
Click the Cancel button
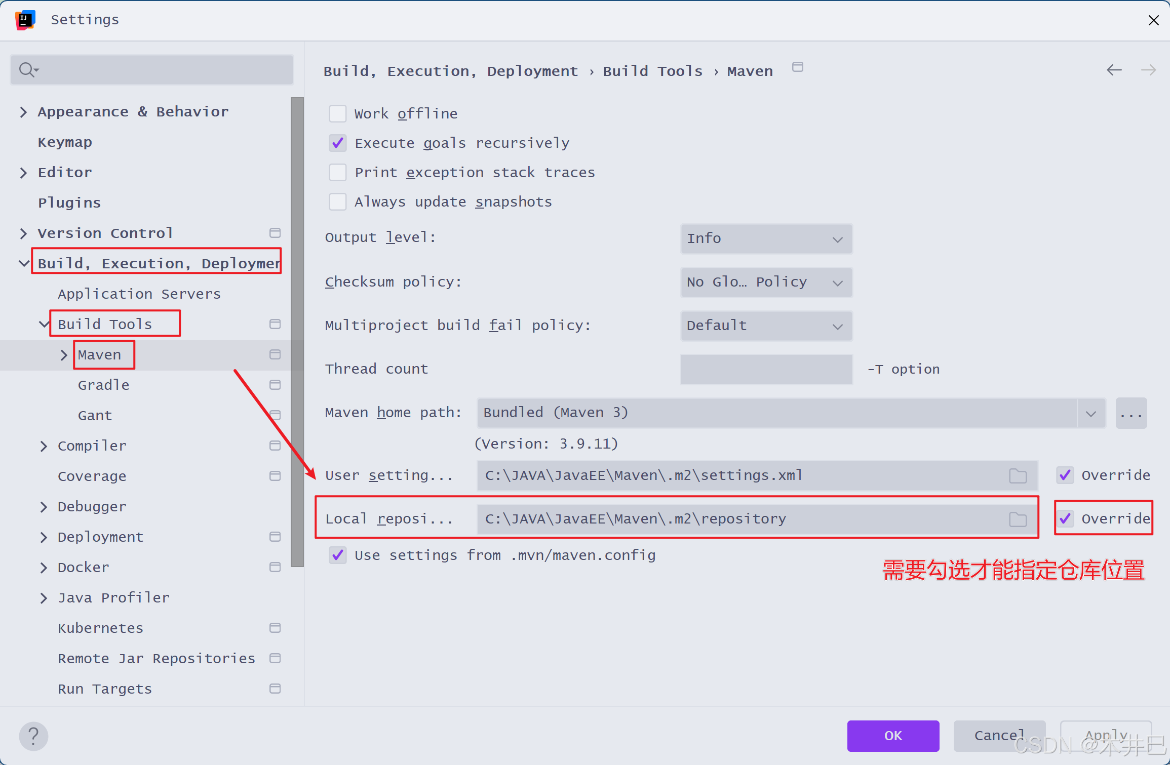pyautogui.click(x=999, y=736)
